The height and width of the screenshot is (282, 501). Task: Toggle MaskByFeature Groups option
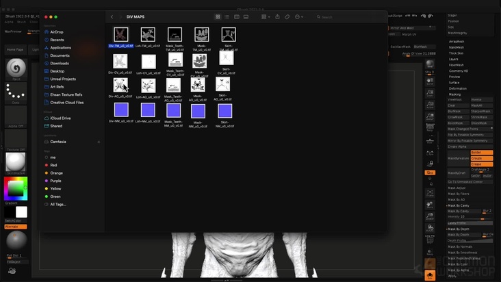pos(482,158)
